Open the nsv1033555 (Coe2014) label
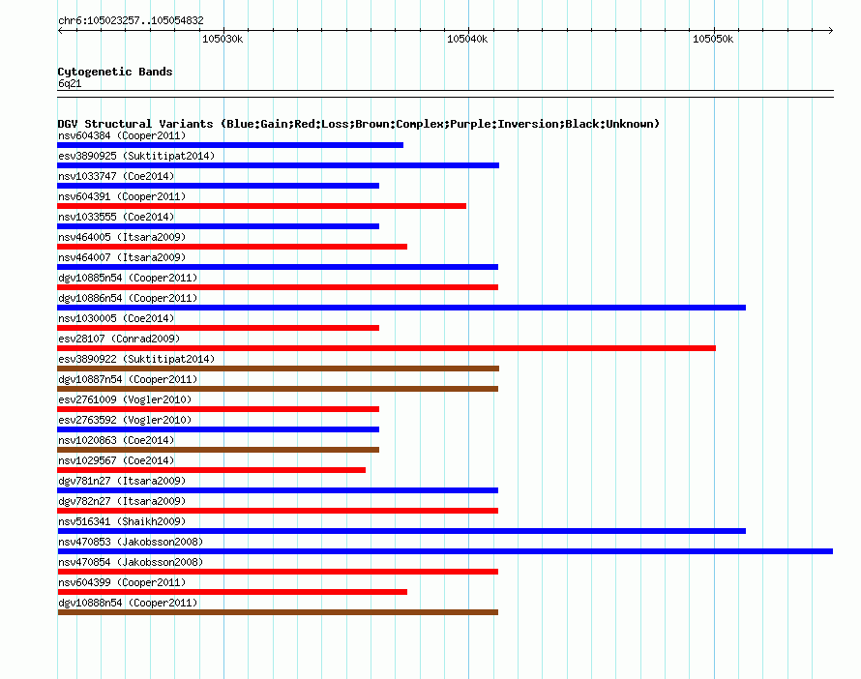 tap(116, 217)
